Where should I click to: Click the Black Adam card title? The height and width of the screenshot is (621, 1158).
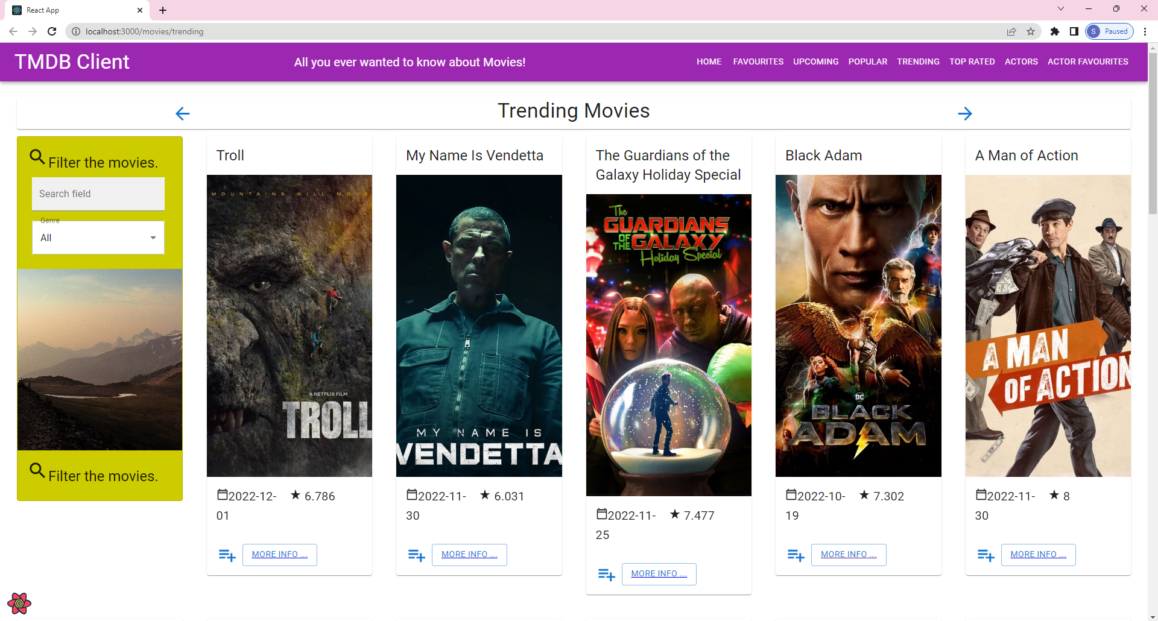tap(823, 156)
